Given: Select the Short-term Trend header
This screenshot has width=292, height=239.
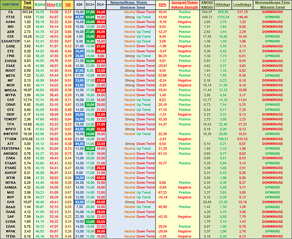Looking at the screenshot, I should tap(132, 7).
